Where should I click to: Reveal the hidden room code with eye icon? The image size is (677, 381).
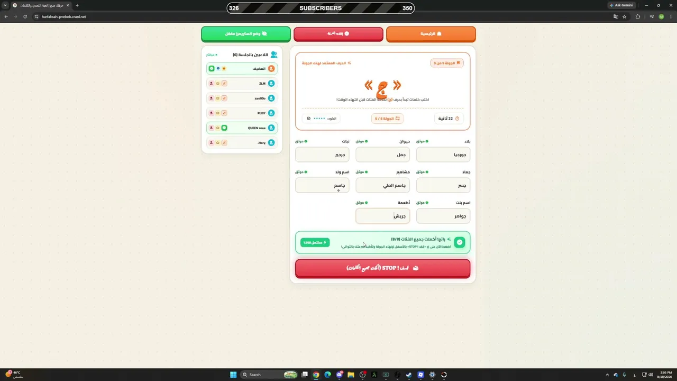309,119
